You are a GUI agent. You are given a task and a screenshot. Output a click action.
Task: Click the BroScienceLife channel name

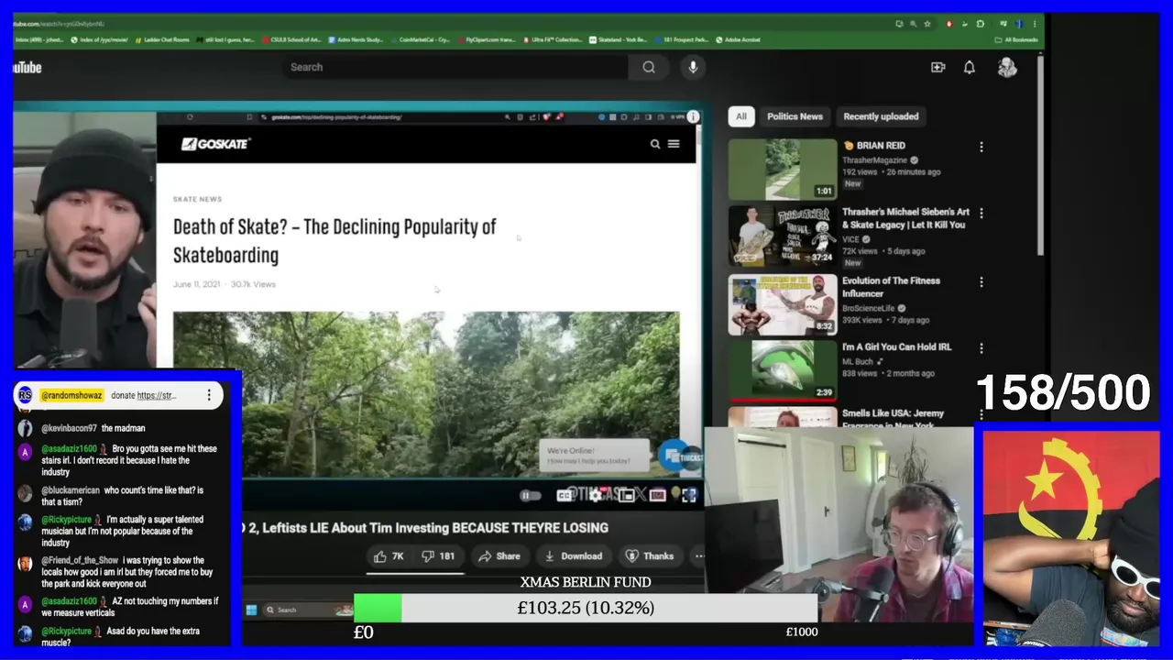(x=868, y=309)
